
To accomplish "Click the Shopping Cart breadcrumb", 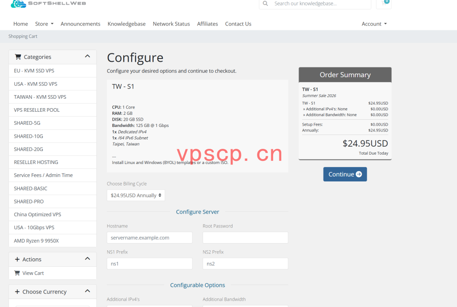I will pos(23,36).
